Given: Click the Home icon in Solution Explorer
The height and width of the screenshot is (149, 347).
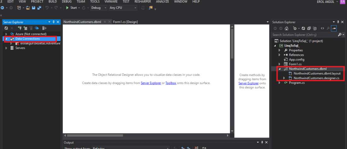Looking at the screenshot, I should 286,28.
